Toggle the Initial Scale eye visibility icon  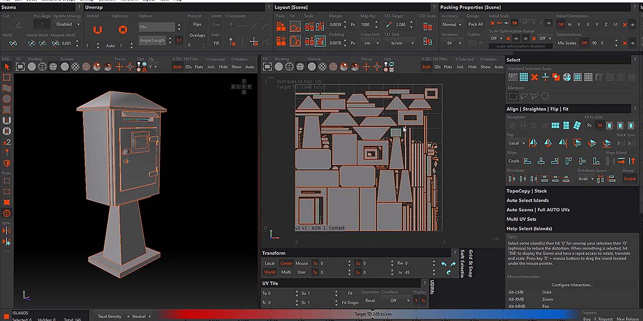coord(549,24)
